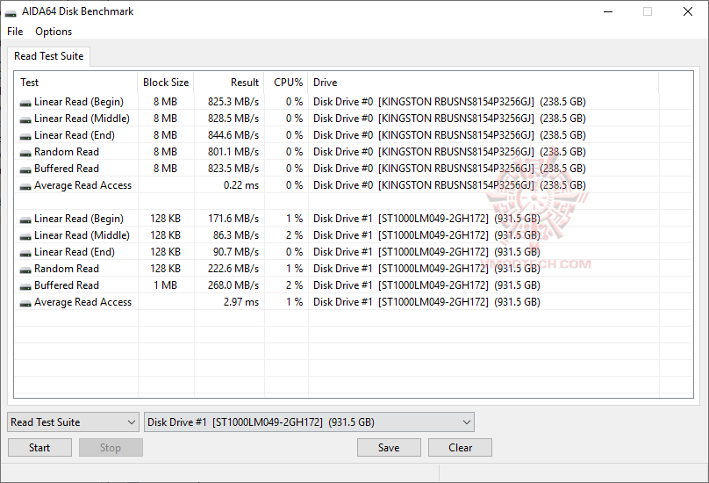
Task: Click the 2 % CPU value in 86.3 MB/s row
Action: (294, 235)
